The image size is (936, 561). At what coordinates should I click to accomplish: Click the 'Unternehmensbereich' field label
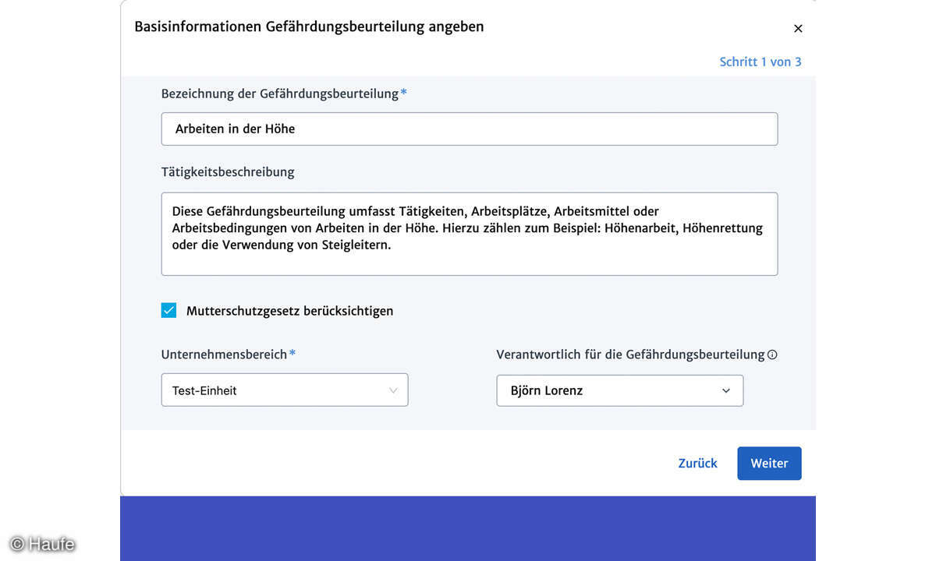point(225,354)
